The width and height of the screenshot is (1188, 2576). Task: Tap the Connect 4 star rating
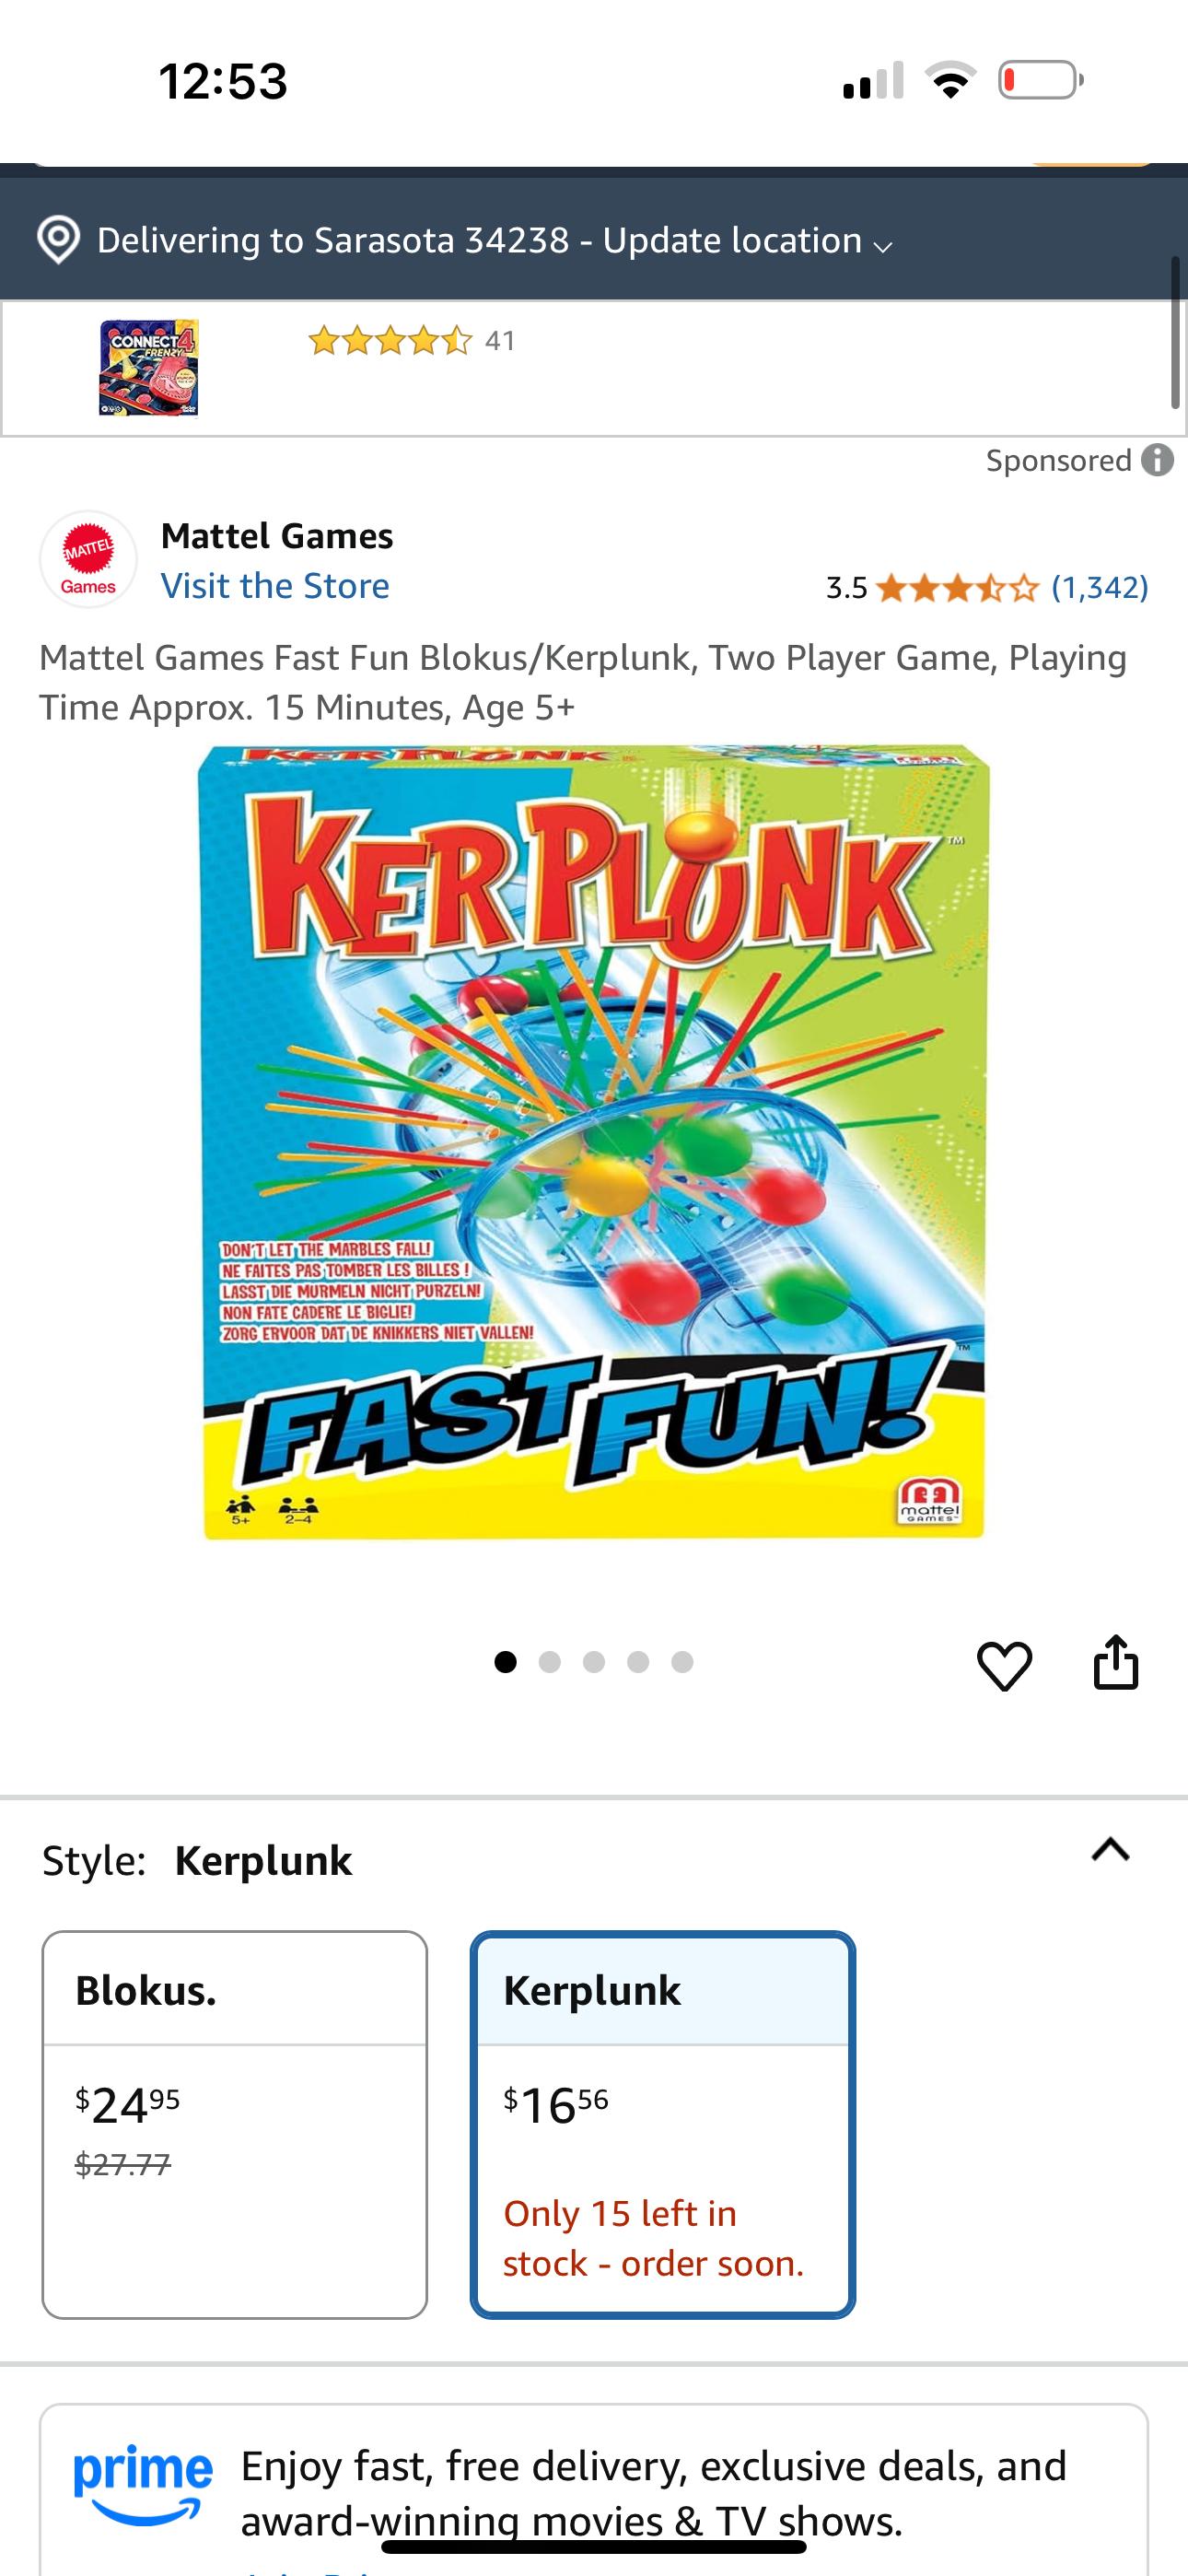pos(389,341)
